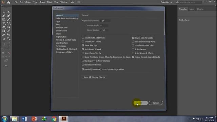Select the Shape Builder tool
Image resolution: width=217 pixels, height=122 pixels.
click(8, 27)
